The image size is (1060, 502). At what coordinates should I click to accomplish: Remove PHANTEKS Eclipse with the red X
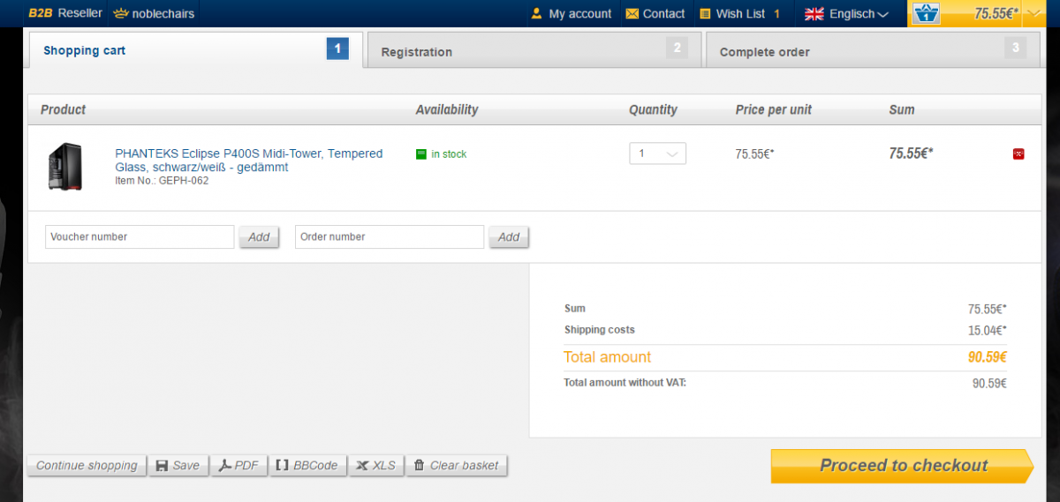1018,154
